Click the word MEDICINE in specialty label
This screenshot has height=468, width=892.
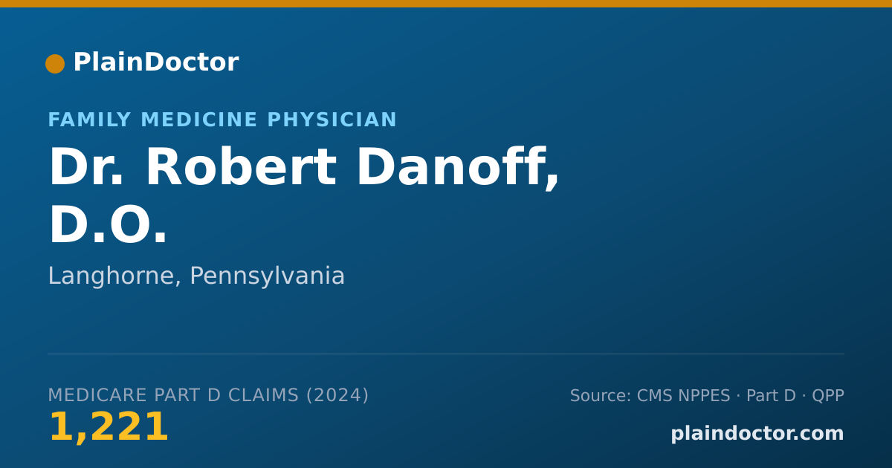(x=199, y=120)
